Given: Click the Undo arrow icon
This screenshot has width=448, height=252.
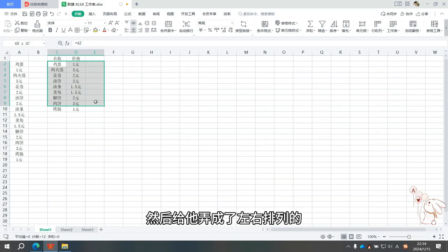Looking at the screenshot, I should pos(52,14).
